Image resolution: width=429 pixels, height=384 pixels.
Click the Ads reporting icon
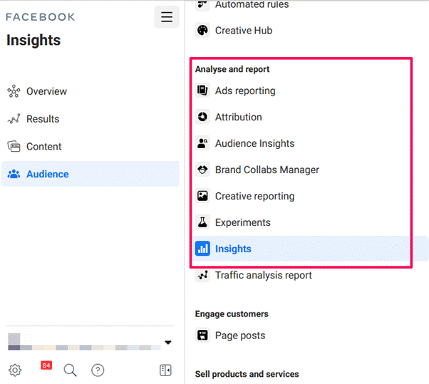[x=202, y=91]
